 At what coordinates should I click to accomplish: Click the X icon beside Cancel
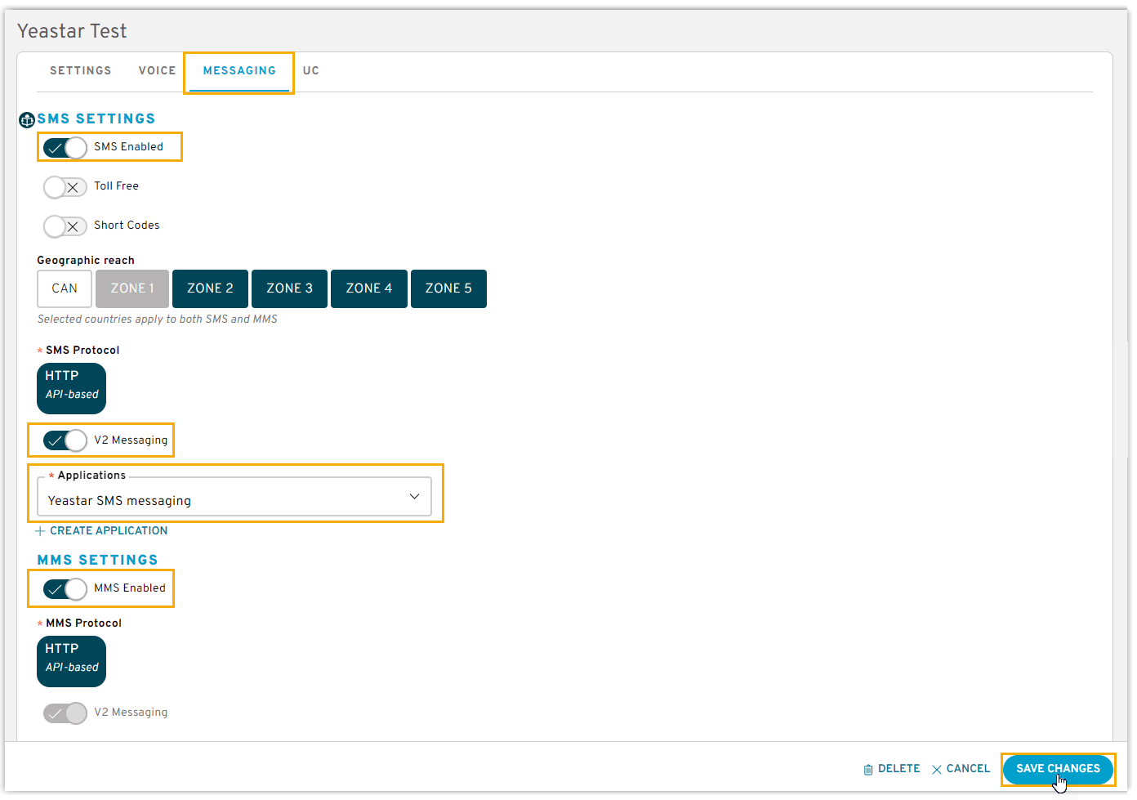936,769
